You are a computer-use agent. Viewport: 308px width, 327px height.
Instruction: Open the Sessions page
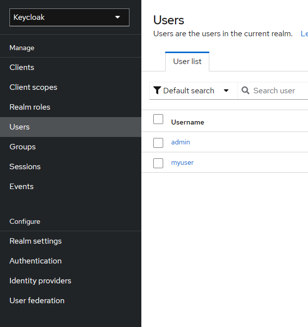tap(25, 167)
